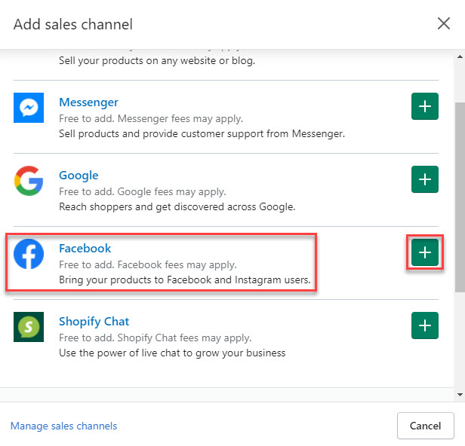The height and width of the screenshot is (446, 465).
Task: Add the Google sales channel with plus button
Action: (x=425, y=180)
